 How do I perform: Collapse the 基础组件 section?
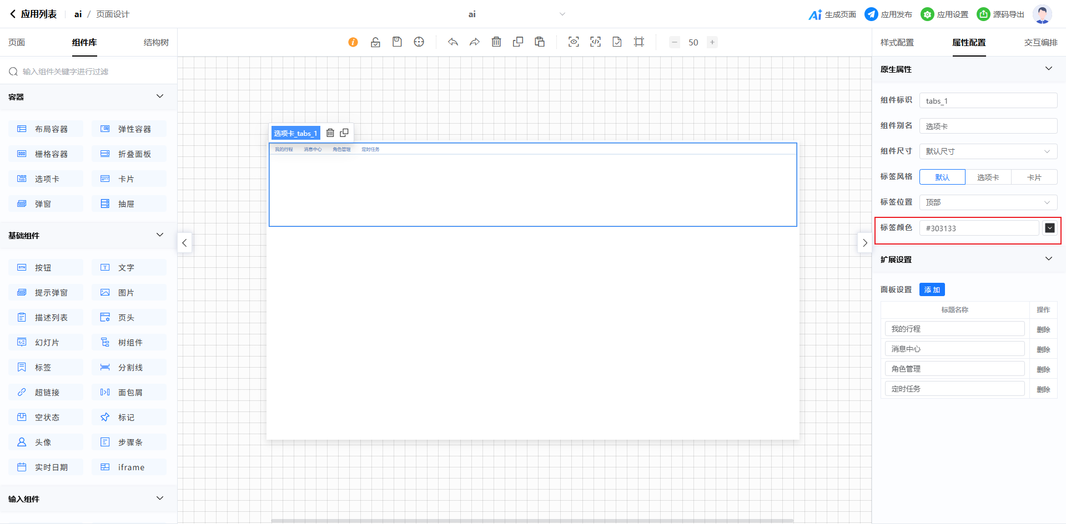tap(160, 235)
